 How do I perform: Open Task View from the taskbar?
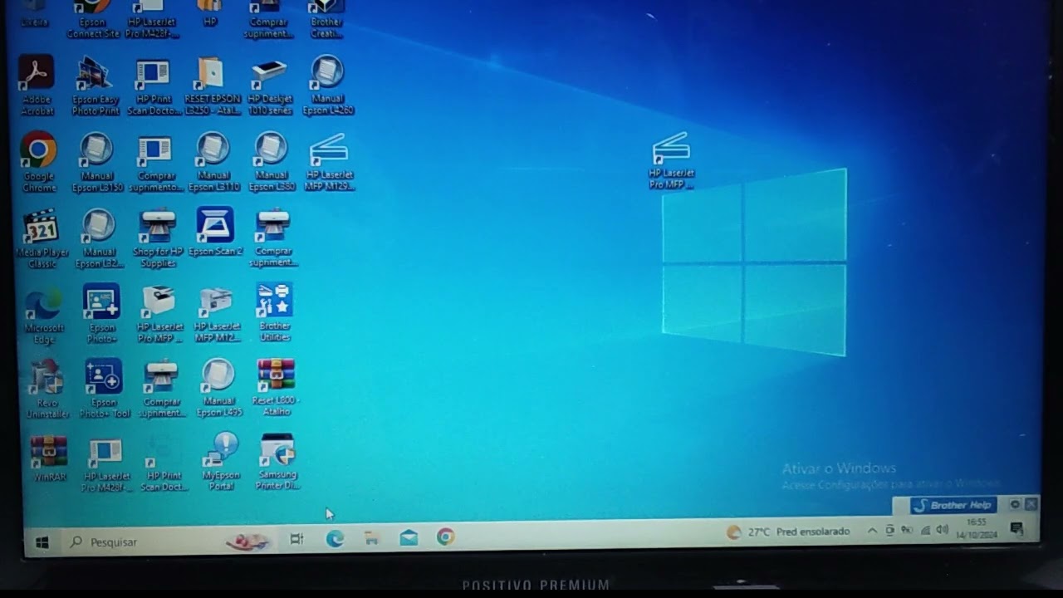click(x=296, y=539)
